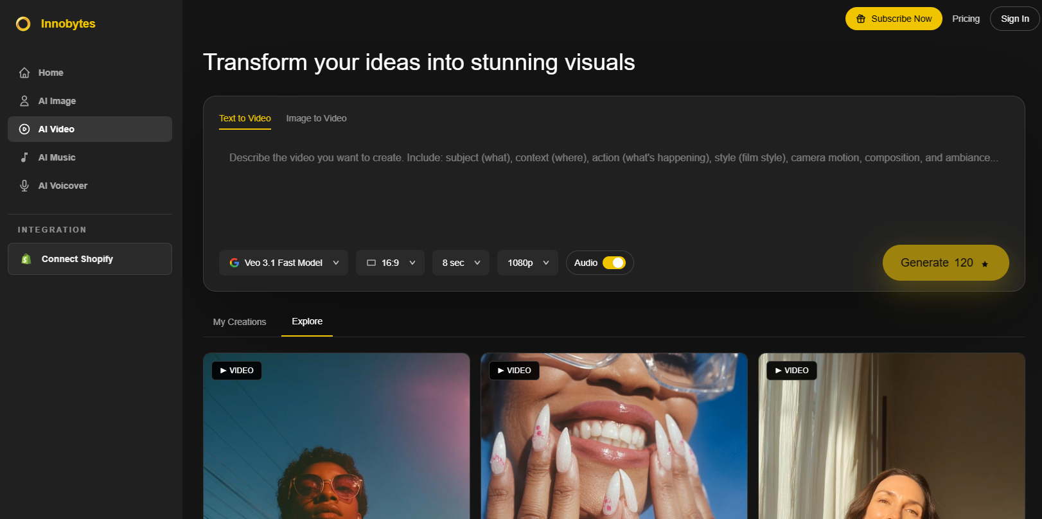Open the 1080p resolution dropdown

pos(527,263)
